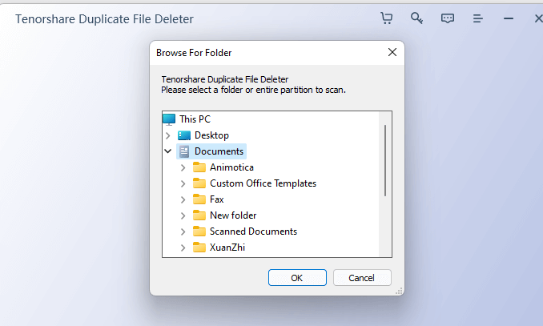Expand the Custom Office Templates folder
Viewport: 543px width, 326px height.
[x=183, y=183]
